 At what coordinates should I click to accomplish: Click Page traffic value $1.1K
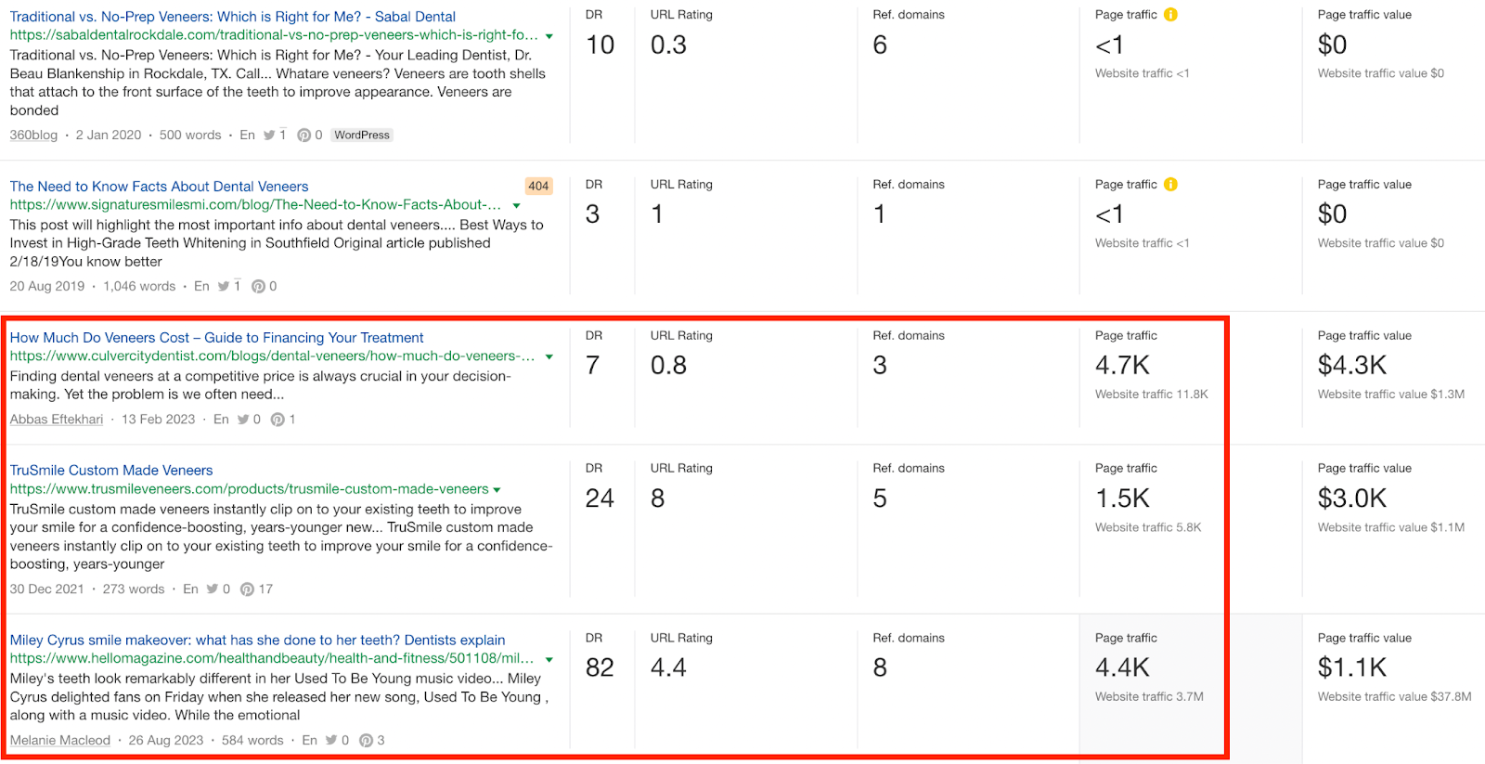coord(1352,667)
